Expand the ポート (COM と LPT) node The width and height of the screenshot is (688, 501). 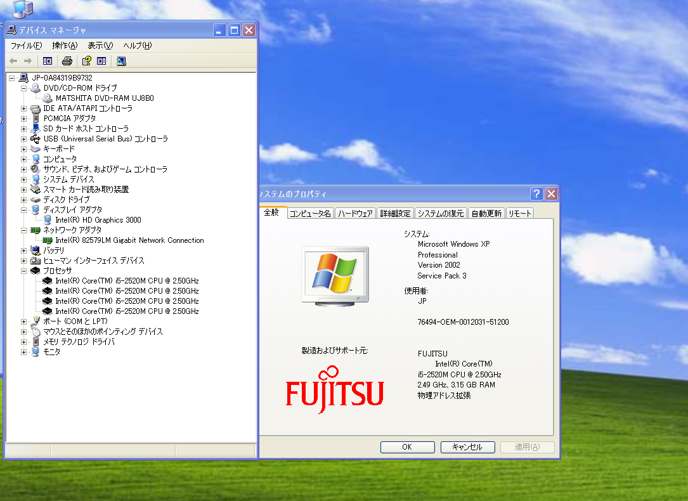pos(23,322)
